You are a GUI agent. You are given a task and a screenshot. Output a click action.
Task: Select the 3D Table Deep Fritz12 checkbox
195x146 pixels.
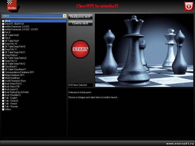[x=3, y=64]
